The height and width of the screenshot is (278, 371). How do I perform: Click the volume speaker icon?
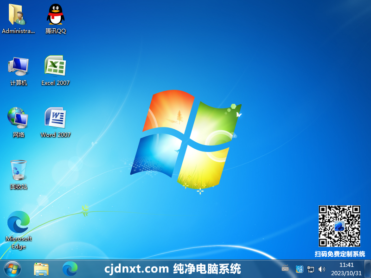(x=321, y=269)
